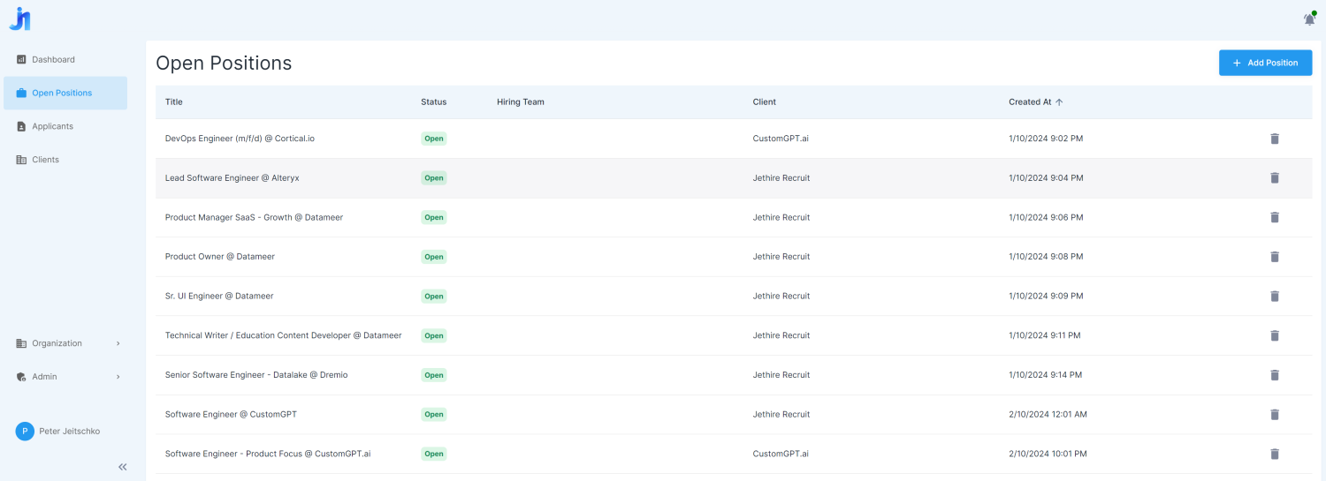Delete the Senior Software Engineer - Datalake position
The image size is (1326, 481).
1275,375
